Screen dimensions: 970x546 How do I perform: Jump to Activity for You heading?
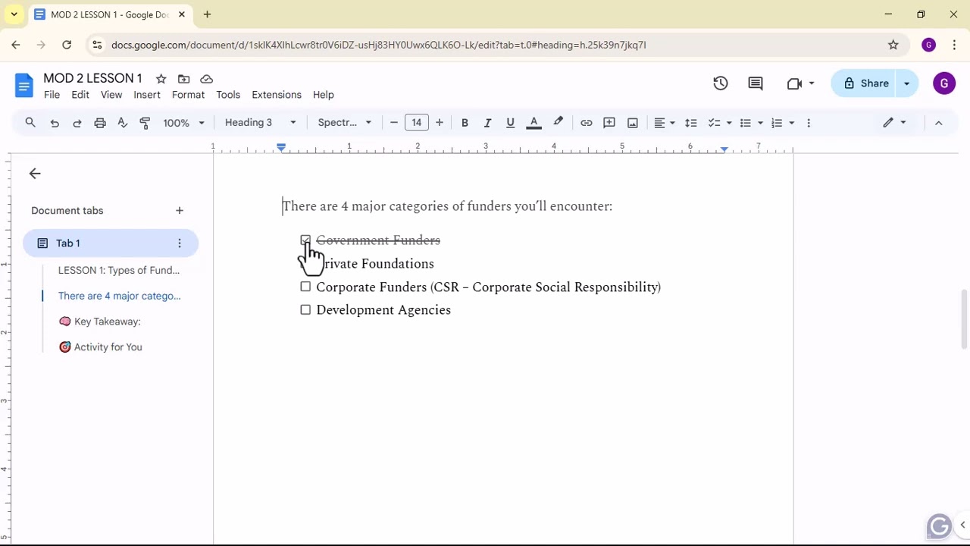(x=100, y=347)
